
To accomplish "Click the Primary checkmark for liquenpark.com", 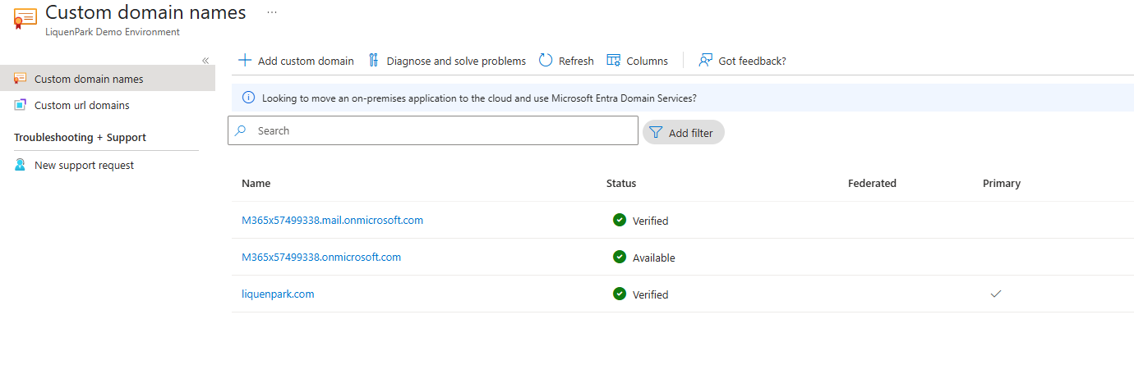I will click(x=996, y=294).
